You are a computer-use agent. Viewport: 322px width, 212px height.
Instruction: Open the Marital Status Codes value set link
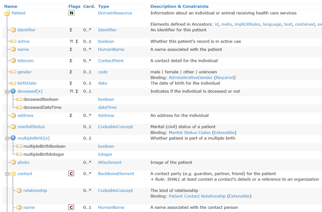click(x=189, y=133)
